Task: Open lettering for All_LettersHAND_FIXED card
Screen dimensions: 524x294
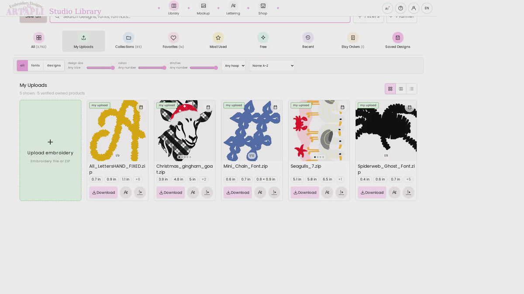Action: point(126,193)
